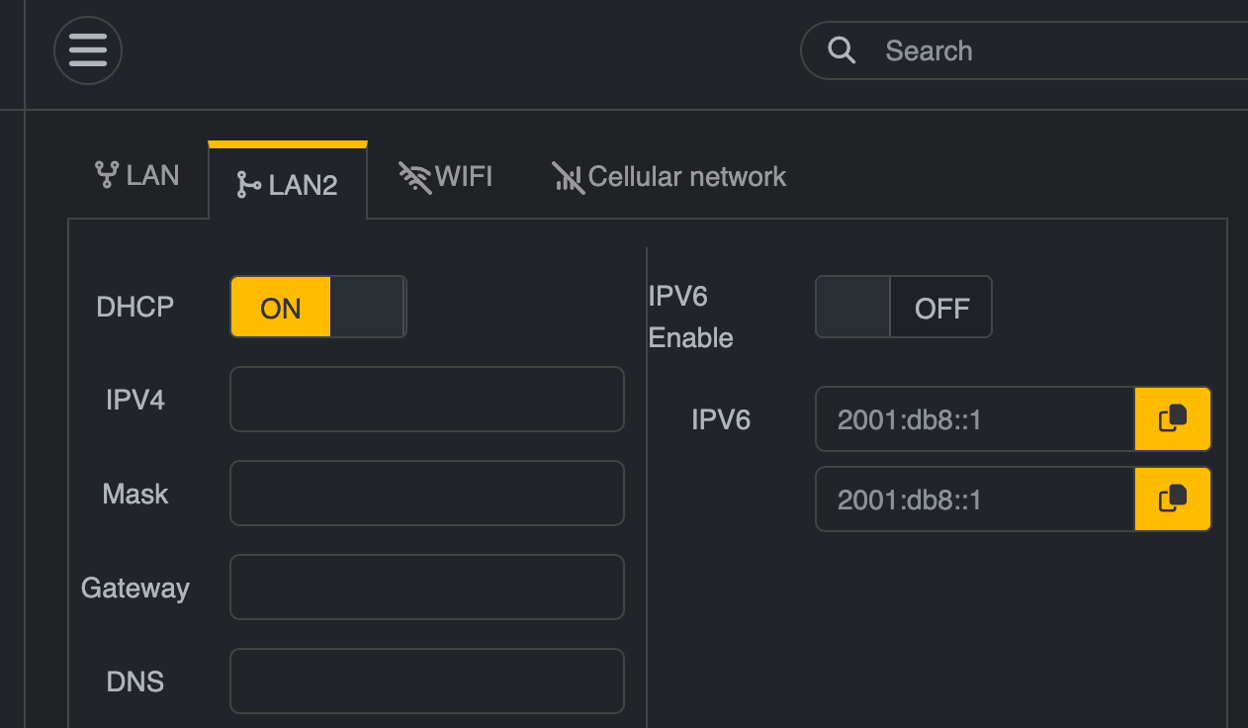The width and height of the screenshot is (1248, 728).
Task: Click the magnifier search icon
Action: 842,50
